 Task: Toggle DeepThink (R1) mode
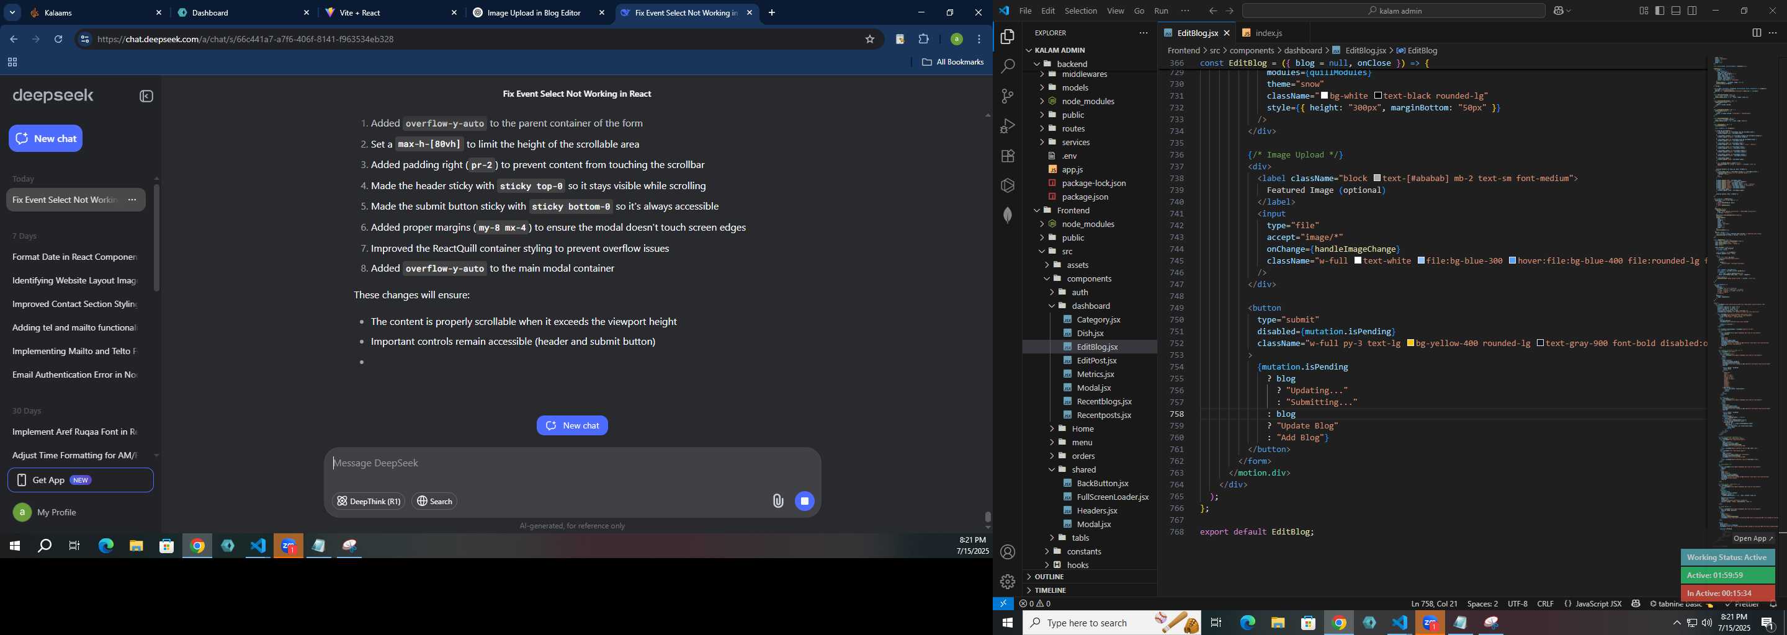tap(369, 501)
